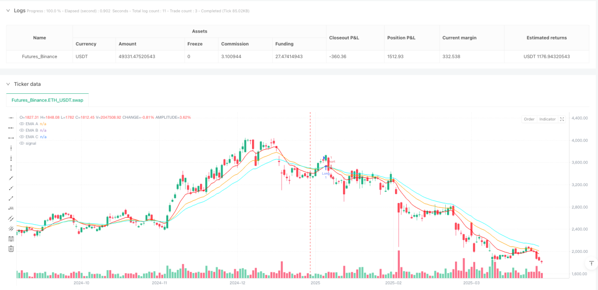Toggle EMA C visibility eye icon
The image size is (598, 290).
[22, 136]
